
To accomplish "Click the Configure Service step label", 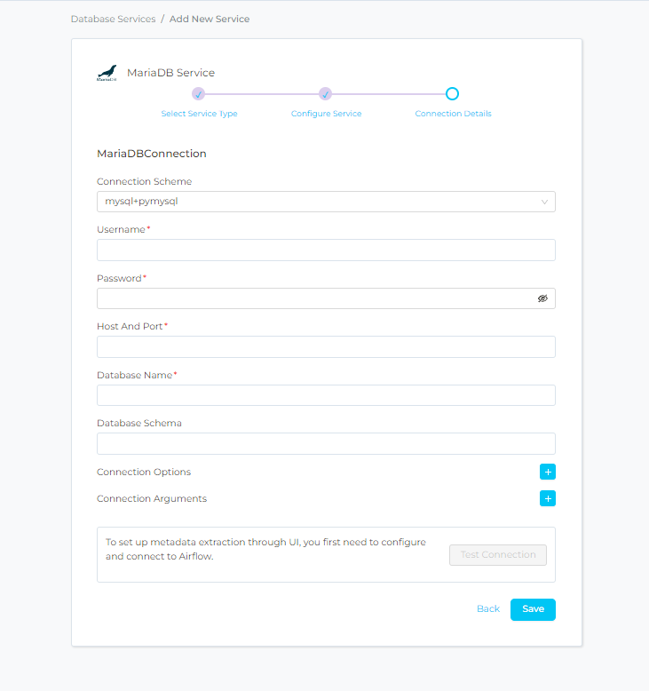I will pos(326,114).
